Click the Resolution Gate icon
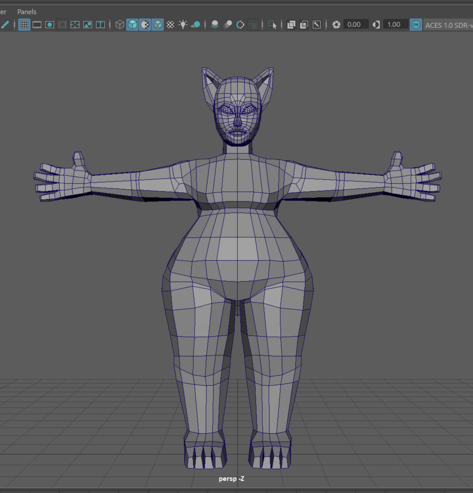 (50, 24)
